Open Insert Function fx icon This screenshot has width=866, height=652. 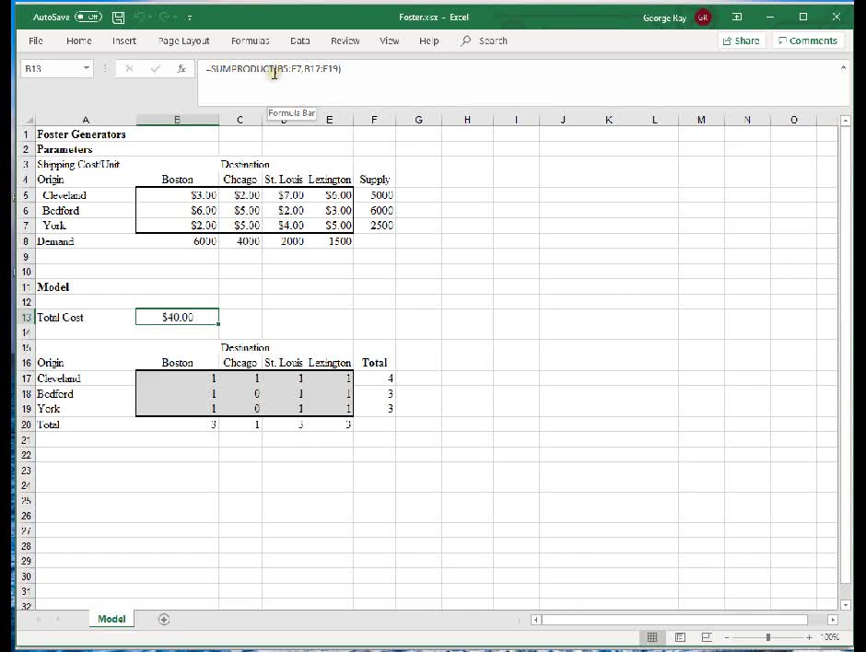pos(181,68)
